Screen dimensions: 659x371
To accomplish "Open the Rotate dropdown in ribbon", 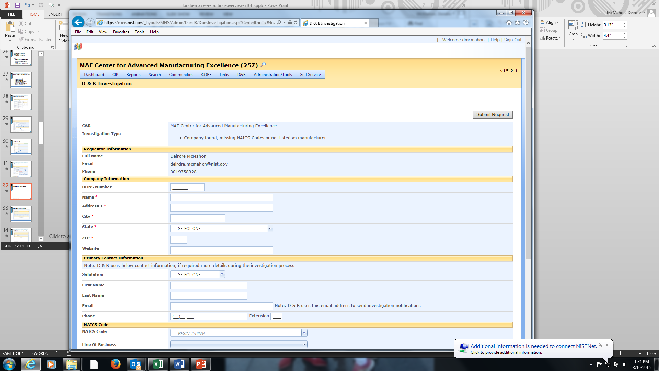I will (553, 38).
